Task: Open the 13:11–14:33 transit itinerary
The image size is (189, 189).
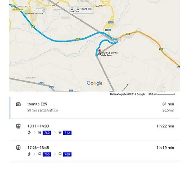Action: [94, 130]
